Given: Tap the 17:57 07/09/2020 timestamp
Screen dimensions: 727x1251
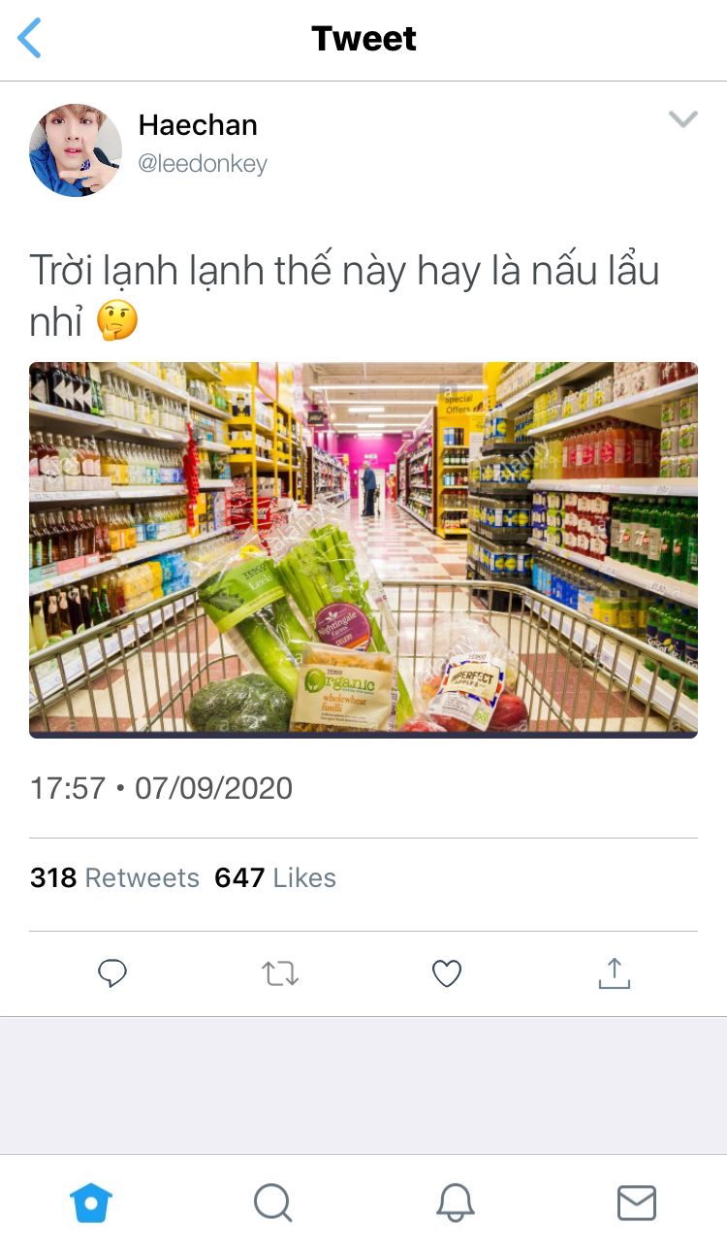Looking at the screenshot, I should 161,788.
